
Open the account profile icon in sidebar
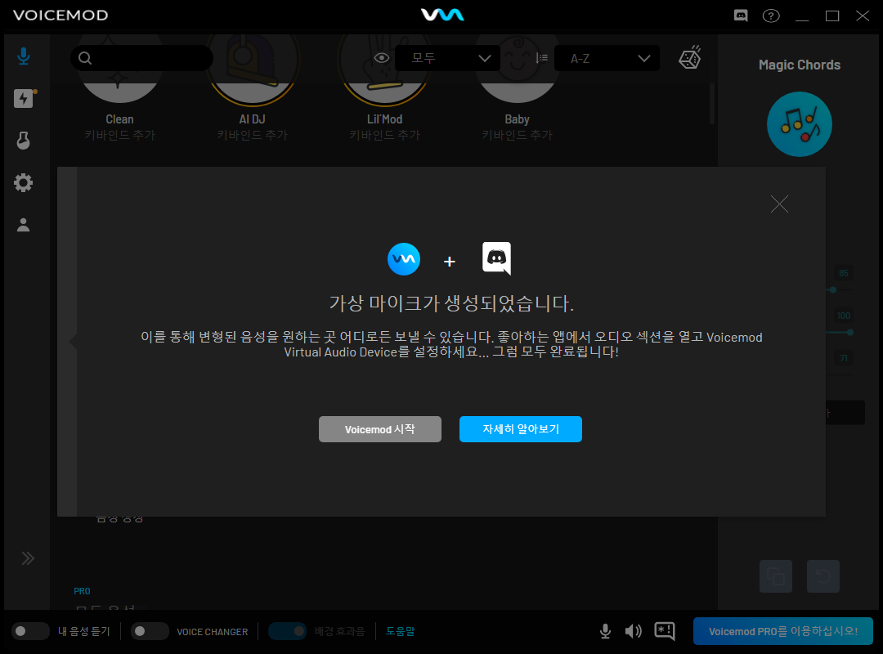tap(23, 225)
